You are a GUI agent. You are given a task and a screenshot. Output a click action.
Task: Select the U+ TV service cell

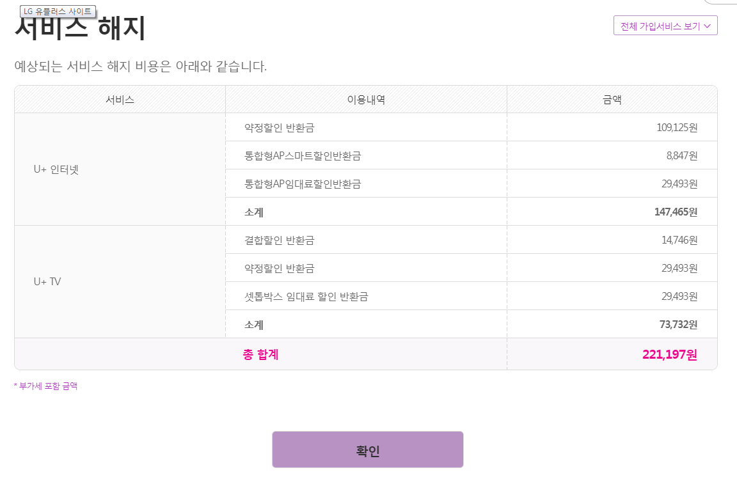coord(47,281)
